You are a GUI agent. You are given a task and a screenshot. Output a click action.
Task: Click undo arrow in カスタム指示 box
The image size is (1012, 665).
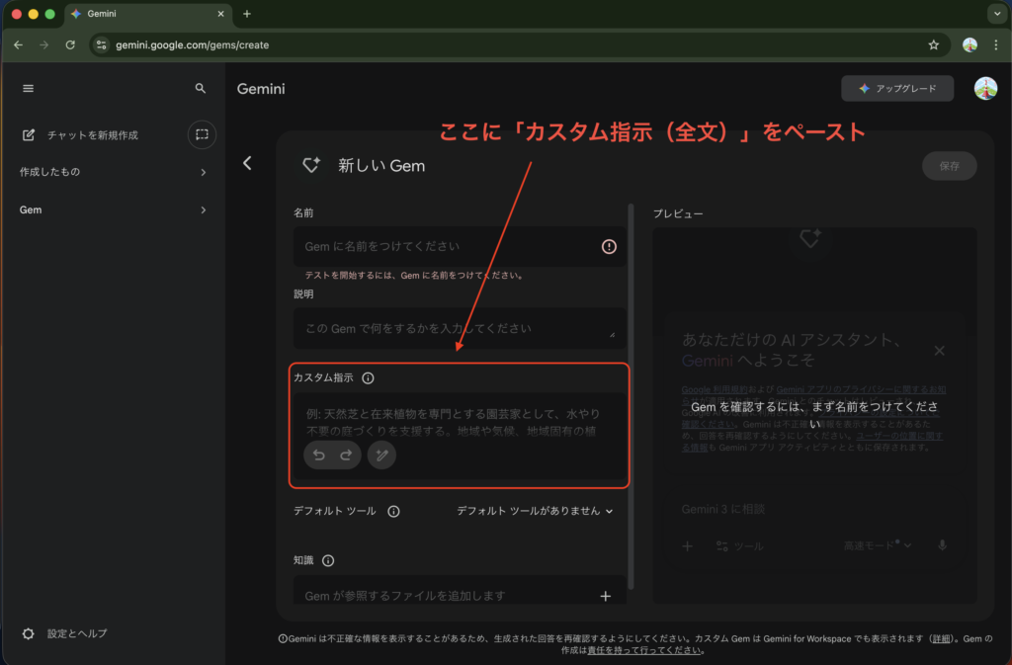coord(319,455)
